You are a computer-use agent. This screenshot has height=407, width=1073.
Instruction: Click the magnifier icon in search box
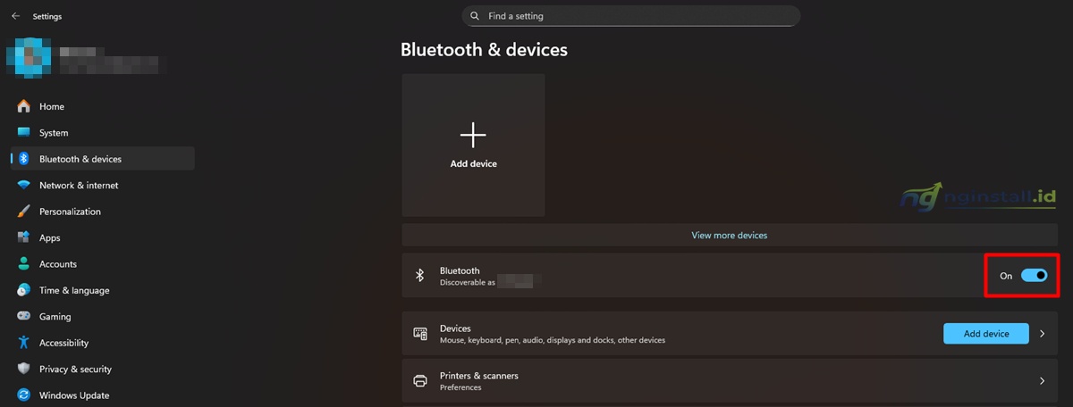475,16
